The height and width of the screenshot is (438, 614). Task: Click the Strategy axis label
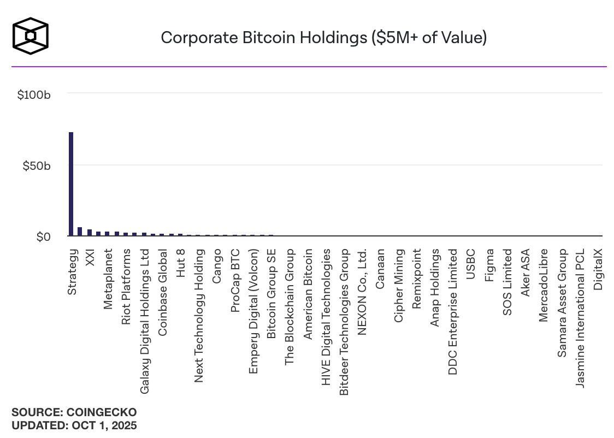click(72, 272)
